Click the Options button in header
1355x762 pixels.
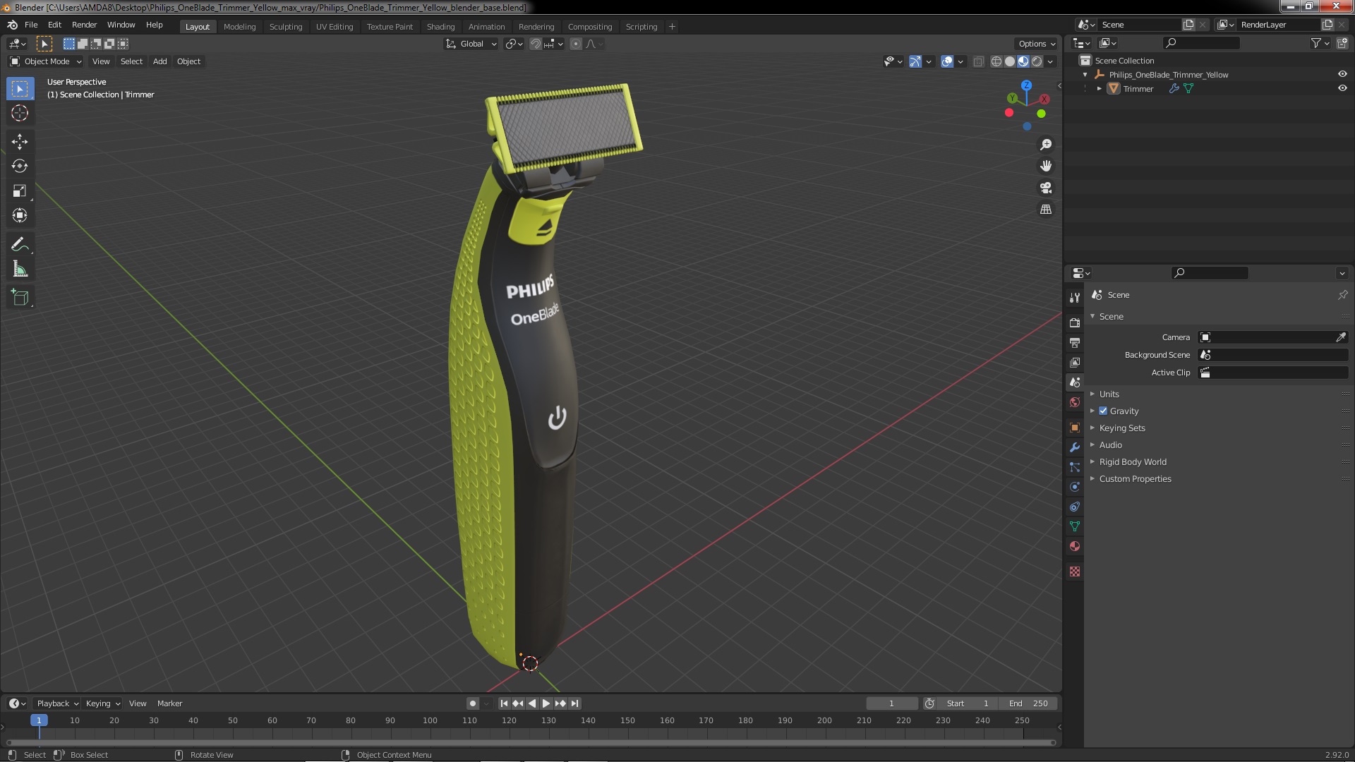(1036, 44)
